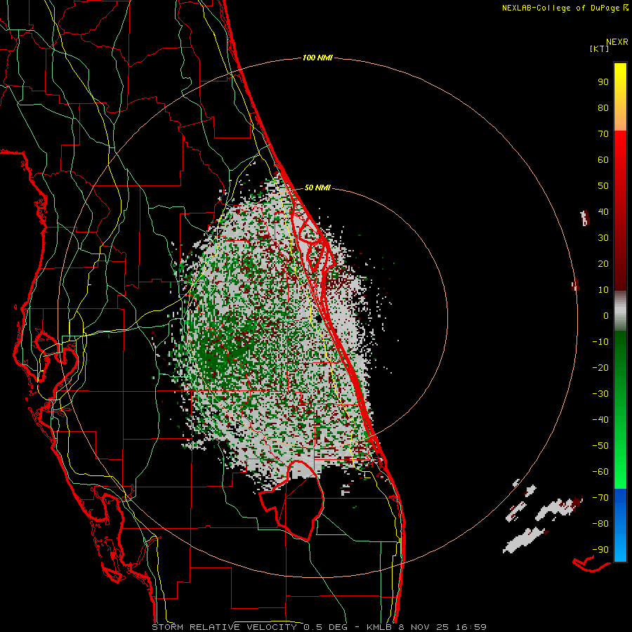Click the -40 value on the velocity scale
632x632 pixels.
pyautogui.click(x=600, y=420)
